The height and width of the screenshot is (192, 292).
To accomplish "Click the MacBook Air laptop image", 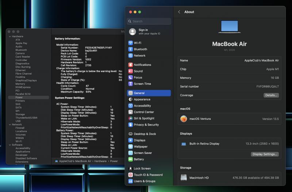I will (230, 27).
